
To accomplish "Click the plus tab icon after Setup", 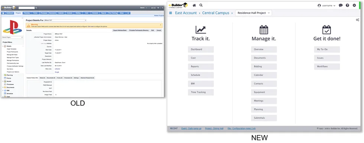I will point(128,13).
